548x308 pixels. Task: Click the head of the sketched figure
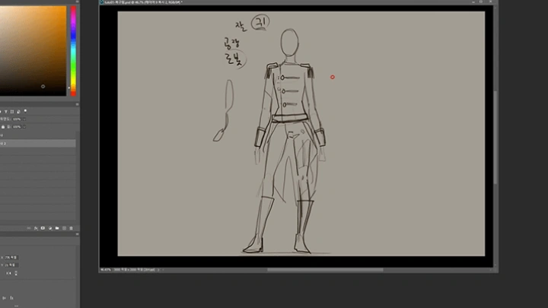[290, 43]
